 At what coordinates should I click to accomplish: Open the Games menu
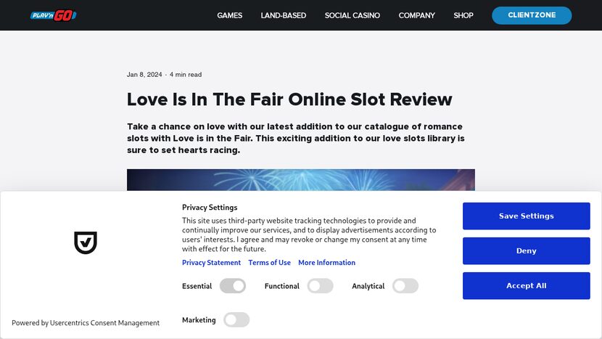(x=229, y=15)
